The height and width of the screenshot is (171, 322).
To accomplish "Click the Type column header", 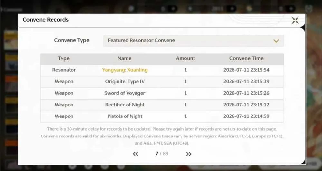I will tap(64, 58).
